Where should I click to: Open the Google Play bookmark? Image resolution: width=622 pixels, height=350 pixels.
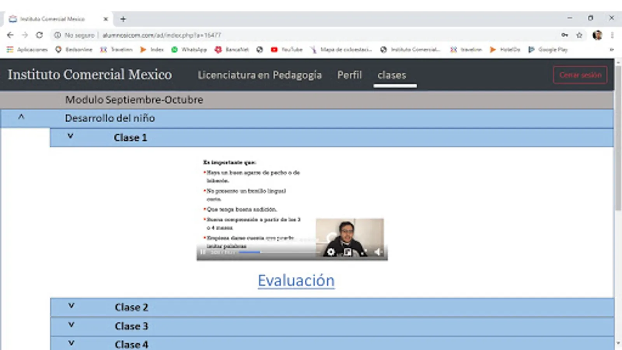[x=548, y=49]
